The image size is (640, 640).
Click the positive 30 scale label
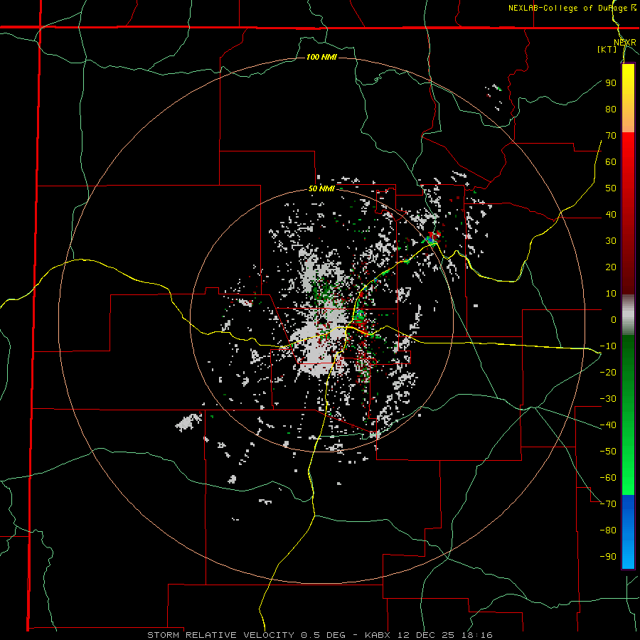coord(611,241)
